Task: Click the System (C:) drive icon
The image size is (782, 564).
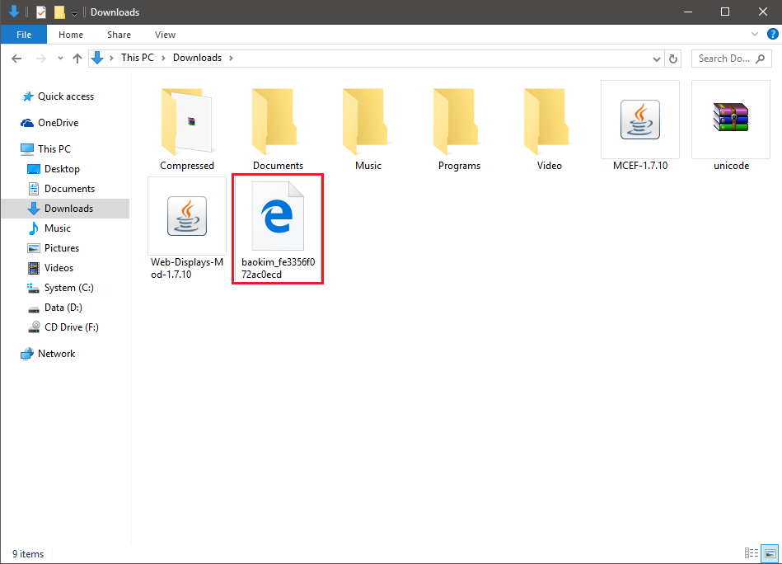Action: [33, 288]
